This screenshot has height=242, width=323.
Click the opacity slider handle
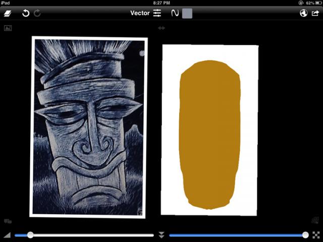[x=305, y=235]
